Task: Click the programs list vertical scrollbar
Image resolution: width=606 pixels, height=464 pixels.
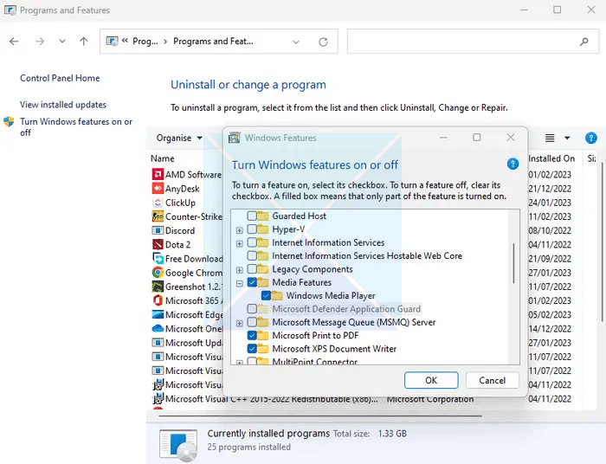Action: [602, 242]
